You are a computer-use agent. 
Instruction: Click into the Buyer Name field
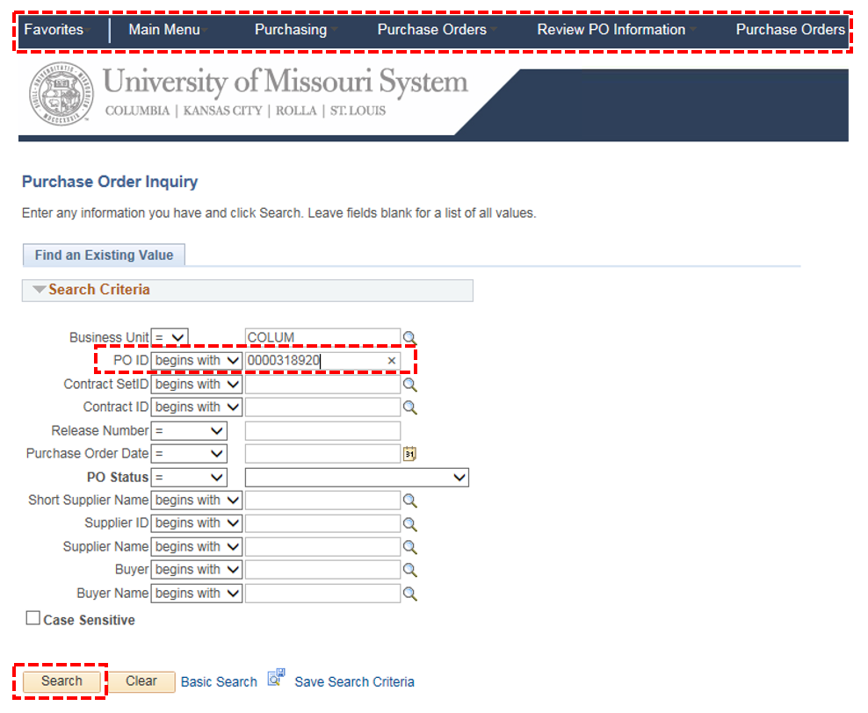click(322, 593)
